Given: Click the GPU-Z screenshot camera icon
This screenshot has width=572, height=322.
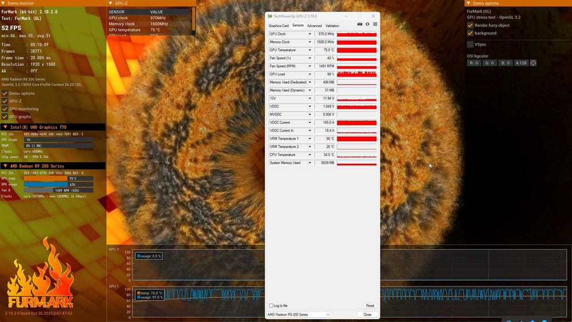Looking at the screenshot, I should 360,24.
